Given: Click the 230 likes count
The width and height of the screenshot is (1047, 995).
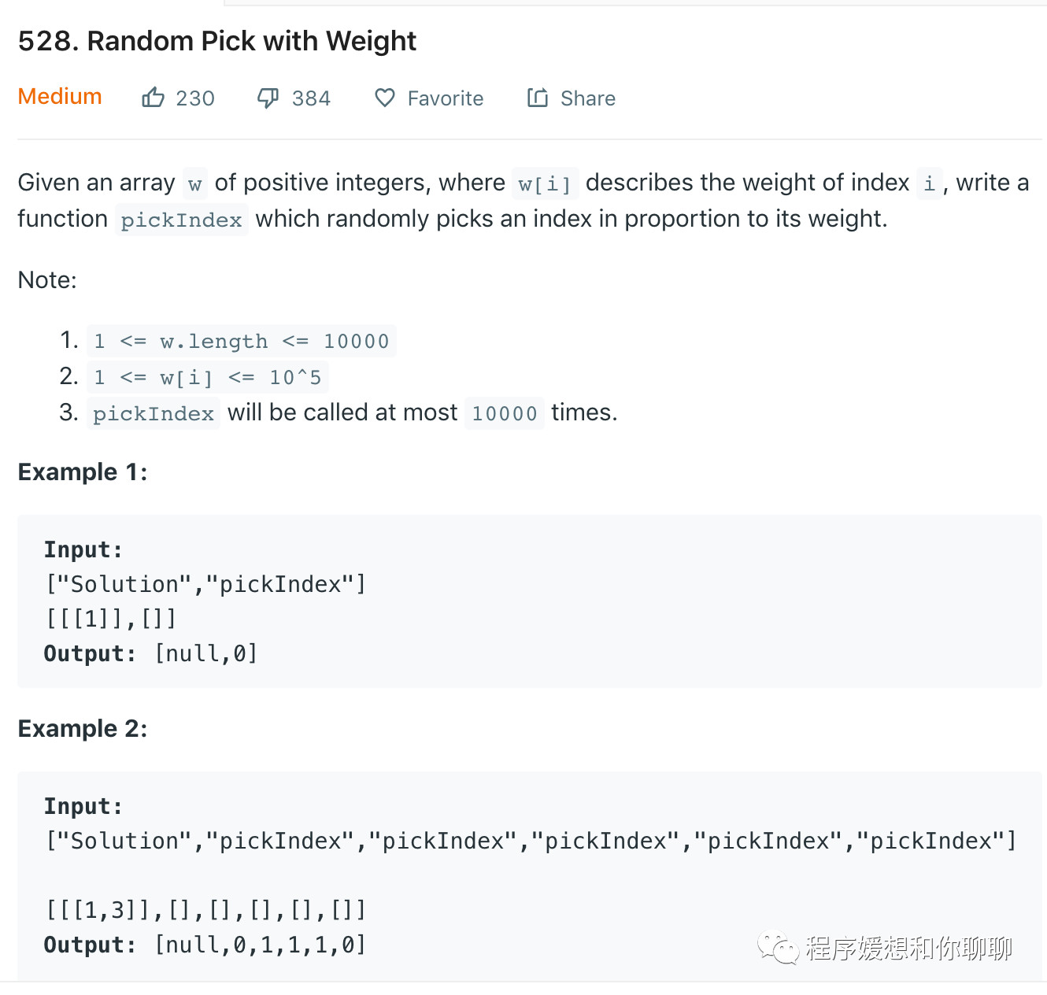Looking at the screenshot, I should click(x=195, y=98).
